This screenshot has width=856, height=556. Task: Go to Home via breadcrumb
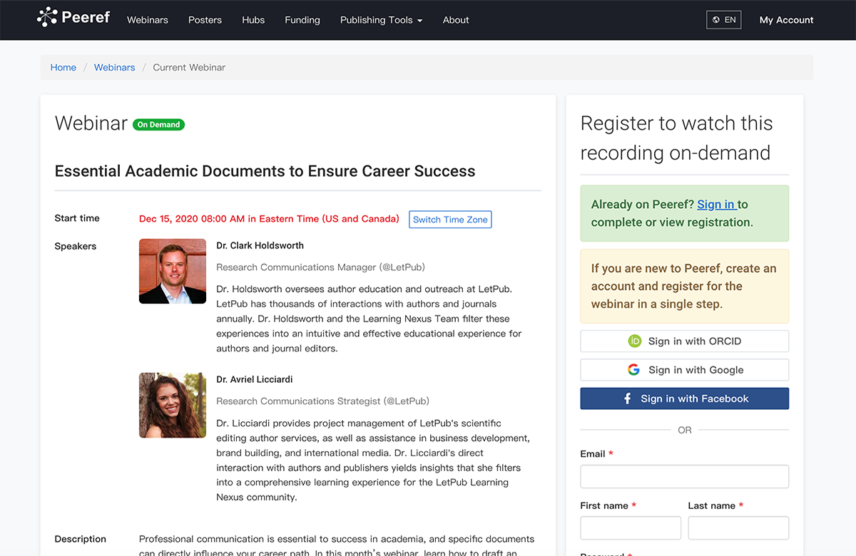click(63, 68)
